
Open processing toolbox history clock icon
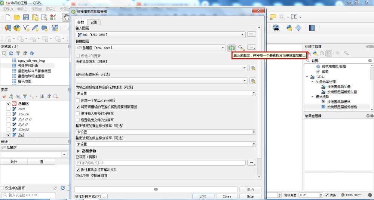point(322,53)
